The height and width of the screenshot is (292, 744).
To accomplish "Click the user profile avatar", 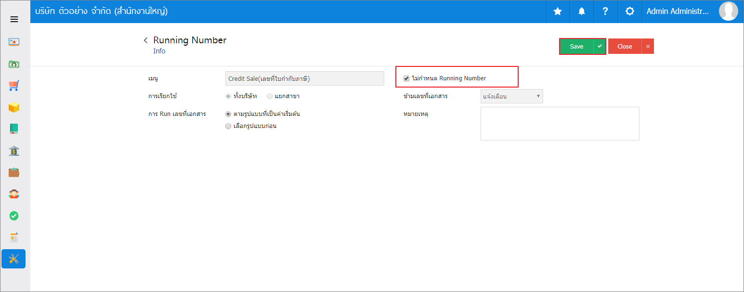I will pos(728,12).
